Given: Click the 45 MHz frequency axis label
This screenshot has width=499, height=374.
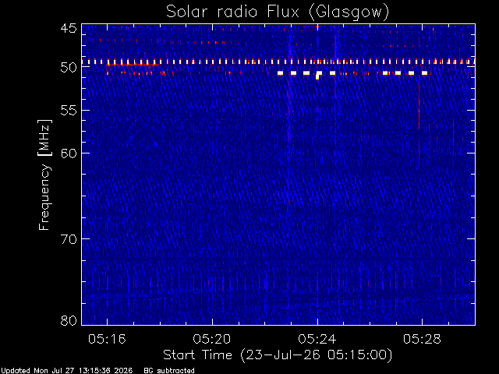Looking at the screenshot, I should [69, 28].
